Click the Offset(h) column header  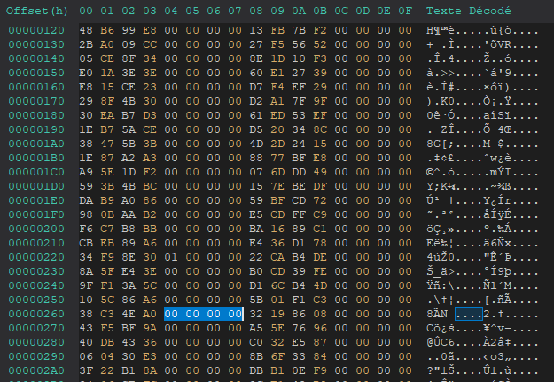tap(36, 11)
